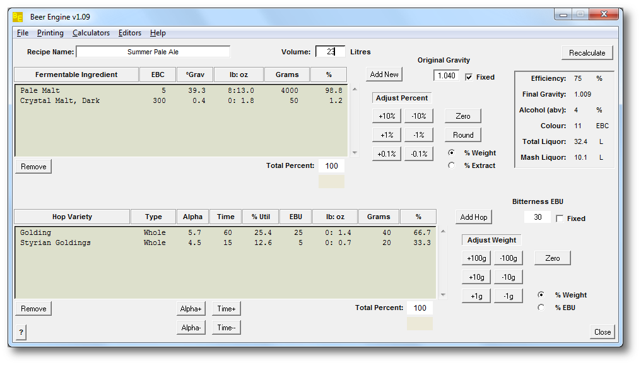Click the Hop Variety column header
Image resolution: width=641 pixels, height=365 pixels.
[72, 217]
